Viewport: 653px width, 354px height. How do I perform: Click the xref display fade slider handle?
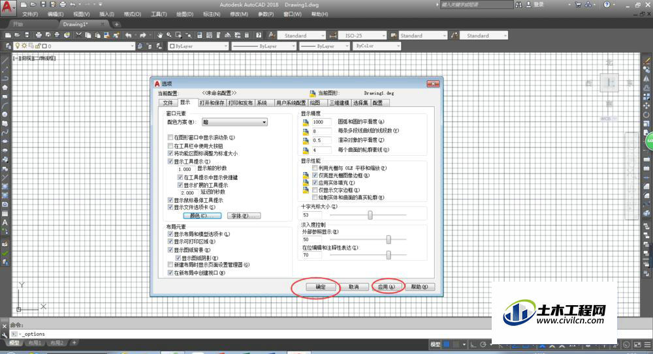point(389,239)
